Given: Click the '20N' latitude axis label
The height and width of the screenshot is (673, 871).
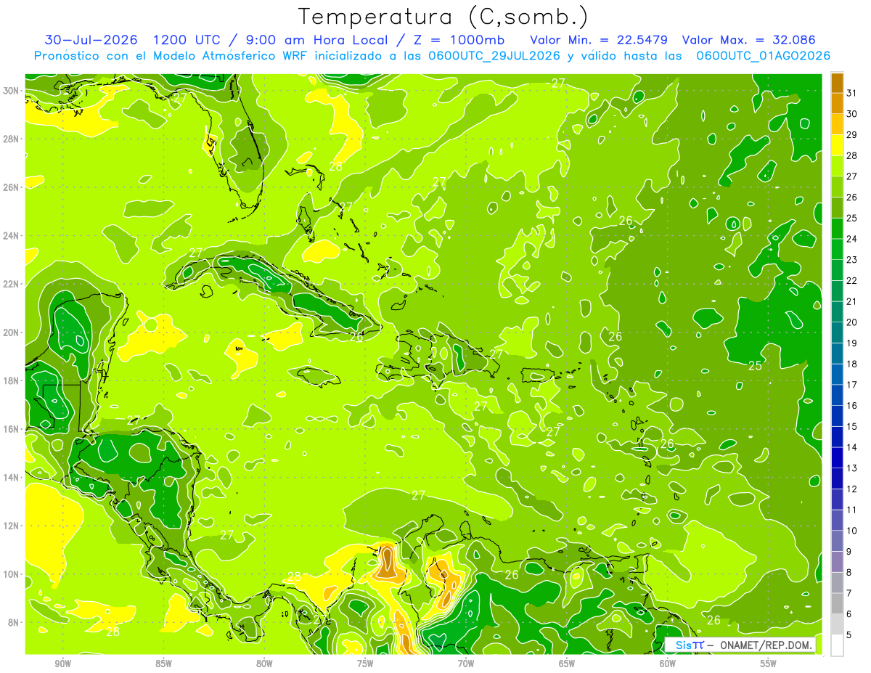Looking at the screenshot, I should [10, 333].
